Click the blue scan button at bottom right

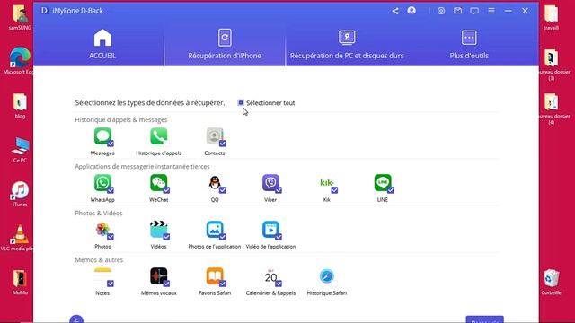point(485,319)
